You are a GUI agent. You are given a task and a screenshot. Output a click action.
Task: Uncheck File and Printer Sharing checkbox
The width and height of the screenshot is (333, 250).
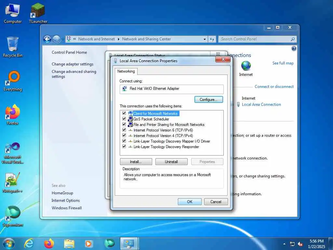124,124
